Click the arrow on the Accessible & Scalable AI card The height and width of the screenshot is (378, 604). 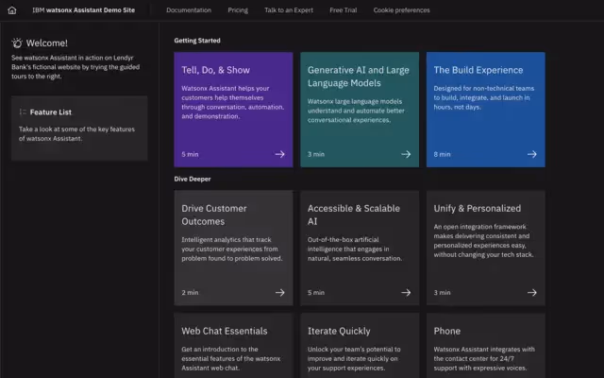coord(406,292)
